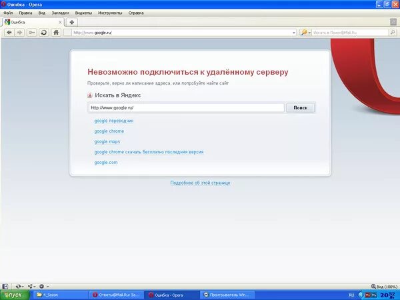Open the Инструменты menu
Screen dimensions: 400x300
pyautogui.click(x=110, y=13)
